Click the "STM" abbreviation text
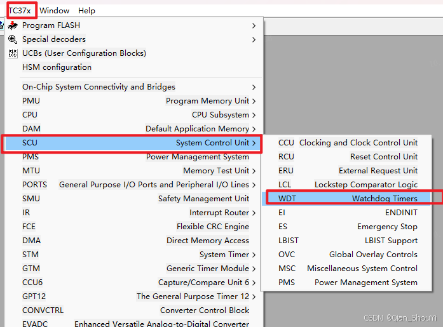This screenshot has width=443, height=327. [31, 254]
